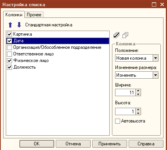The image size is (167, 150).
Task: Move selected column down with arrow
Action: pyautogui.click(x=19, y=25)
